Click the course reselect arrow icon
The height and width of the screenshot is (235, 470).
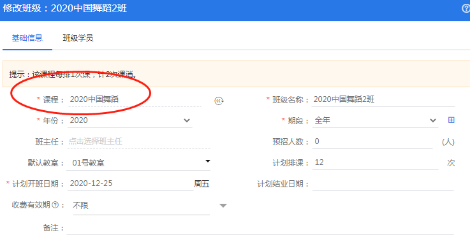(x=219, y=101)
